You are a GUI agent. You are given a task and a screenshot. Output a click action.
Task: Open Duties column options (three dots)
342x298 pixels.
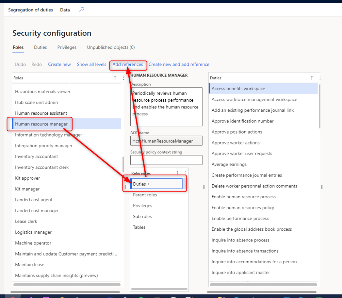tap(320, 78)
